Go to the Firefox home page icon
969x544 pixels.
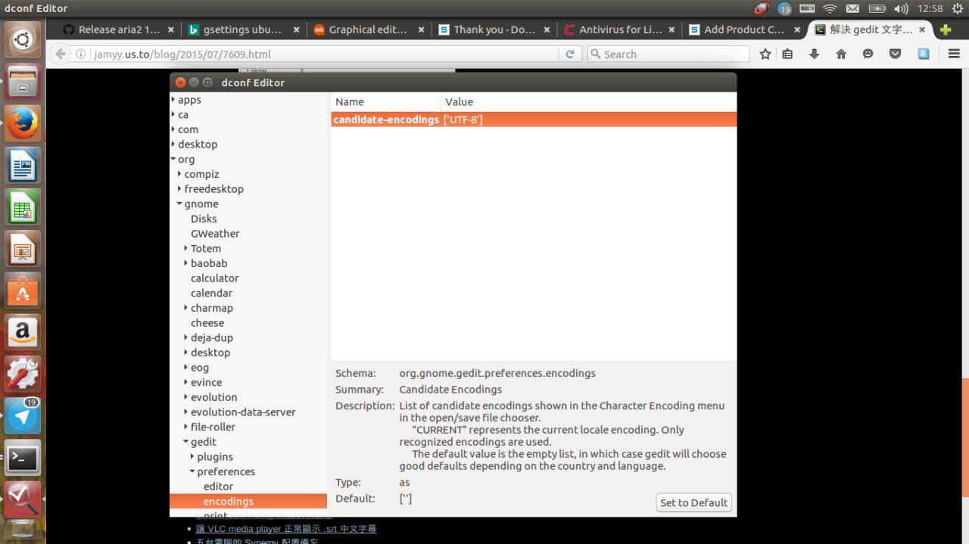point(841,54)
